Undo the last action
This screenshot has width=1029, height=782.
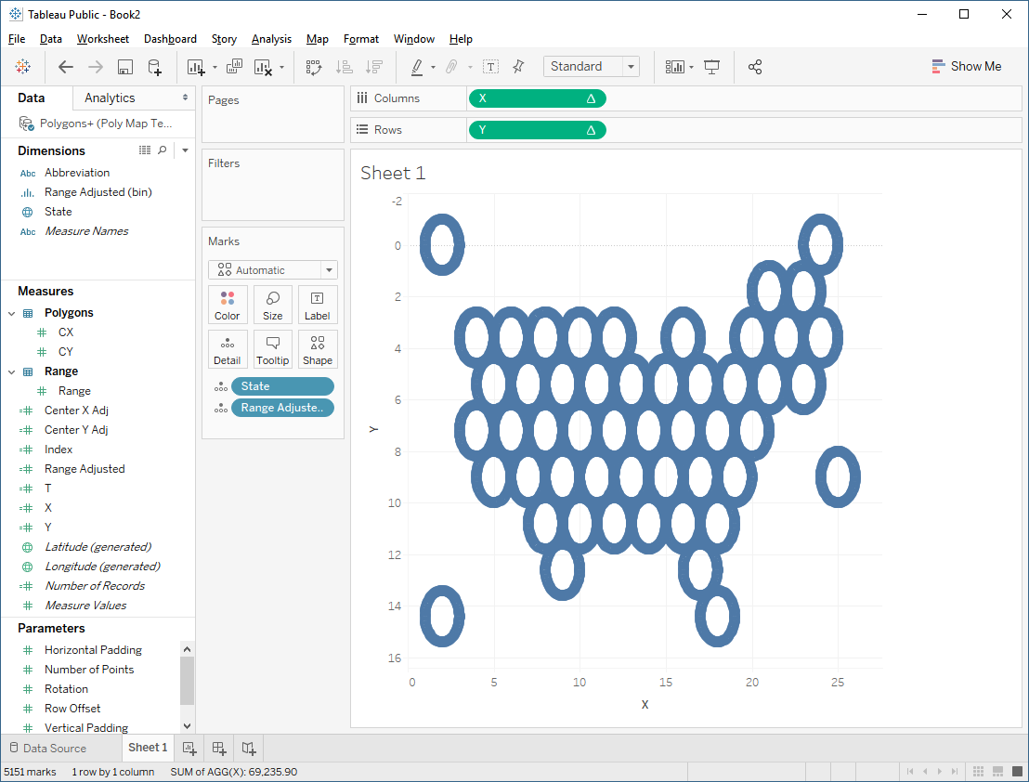[x=64, y=67]
